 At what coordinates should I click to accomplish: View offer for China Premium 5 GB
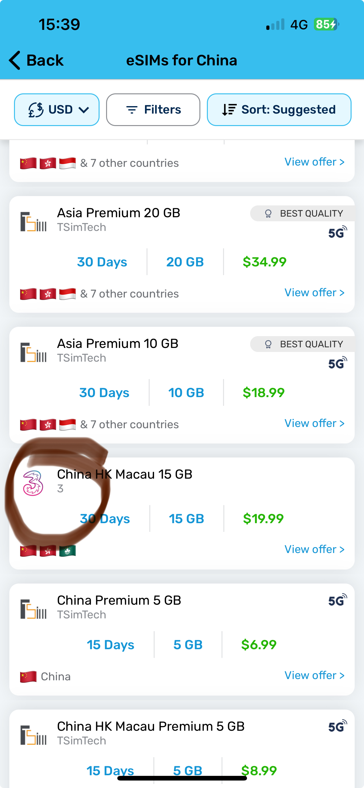(314, 676)
